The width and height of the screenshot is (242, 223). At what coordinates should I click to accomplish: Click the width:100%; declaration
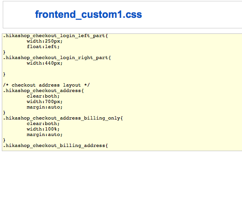tap(43, 129)
